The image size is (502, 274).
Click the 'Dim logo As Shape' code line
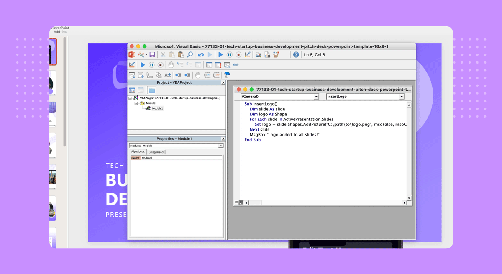pyautogui.click(x=268, y=114)
